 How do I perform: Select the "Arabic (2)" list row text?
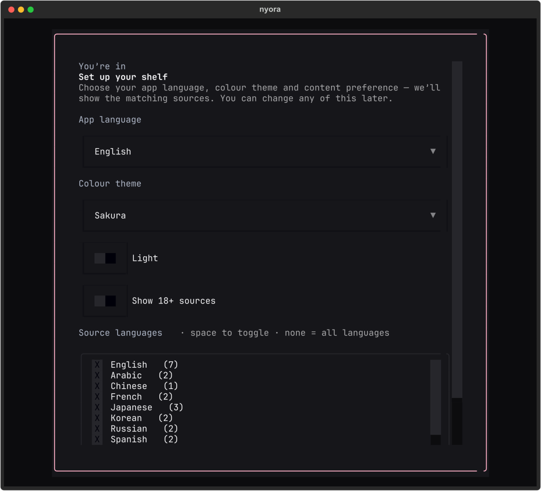(x=141, y=375)
